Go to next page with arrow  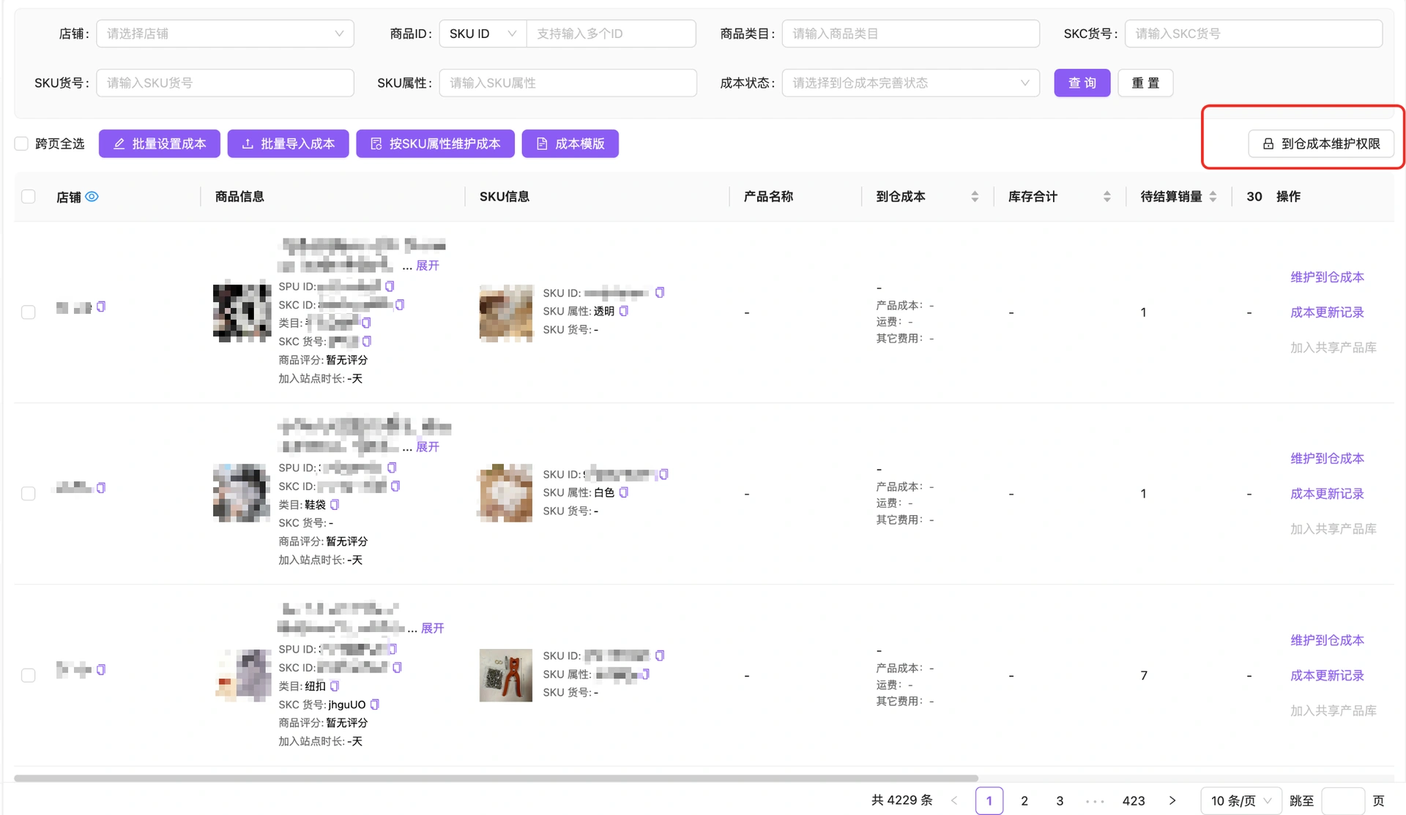(1172, 800)
